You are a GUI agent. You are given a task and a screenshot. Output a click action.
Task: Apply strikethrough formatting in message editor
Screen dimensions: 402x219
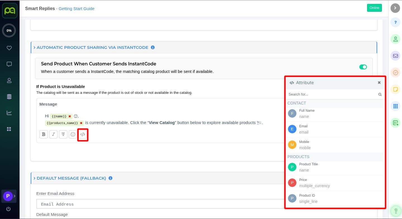click(x=63, y=134)
